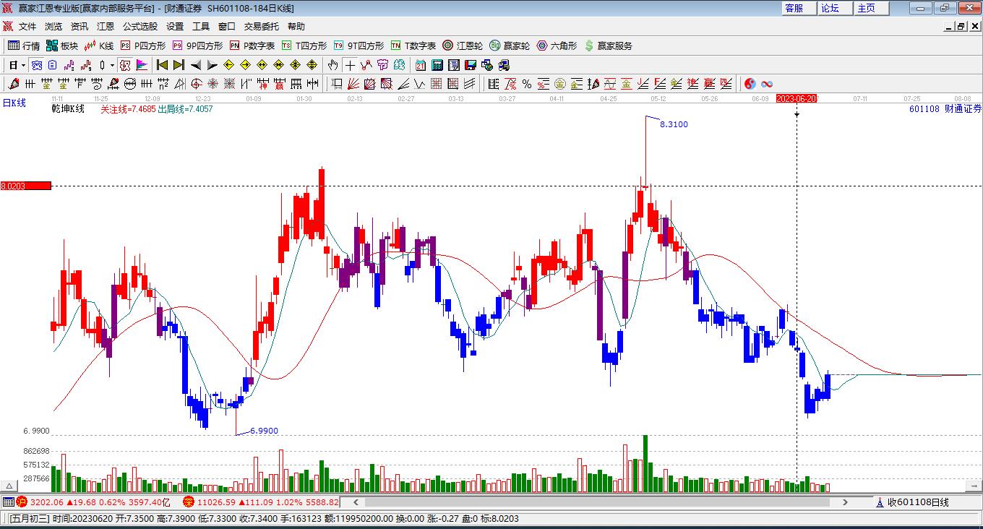Image resolution: width=983 pixels, height=529 pixels.
Task: Launch the 江恩轮 Gann wheel
Action: [x=463, y=46]
